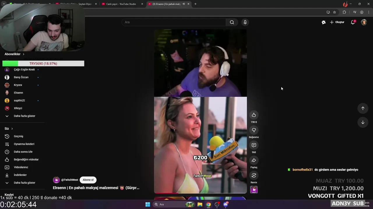Open the sparkle icon beside Oluştur
Viewport: 373px width, 209px height.
[x=323, y=22]
